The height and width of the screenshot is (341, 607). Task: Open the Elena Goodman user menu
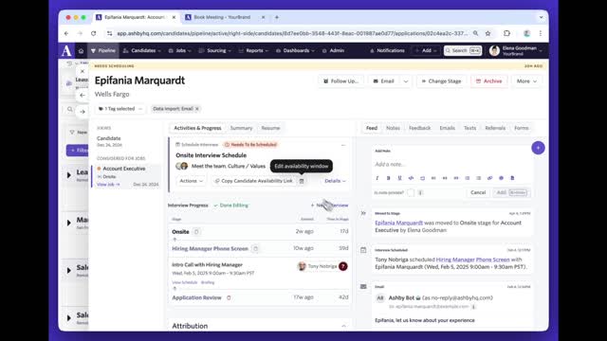pos(516,50)
